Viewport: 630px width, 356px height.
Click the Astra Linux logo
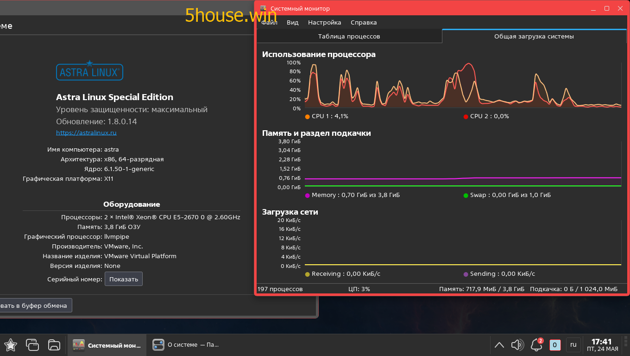pos(89,71)
